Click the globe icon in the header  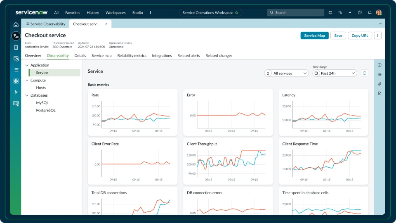point(330,12)
